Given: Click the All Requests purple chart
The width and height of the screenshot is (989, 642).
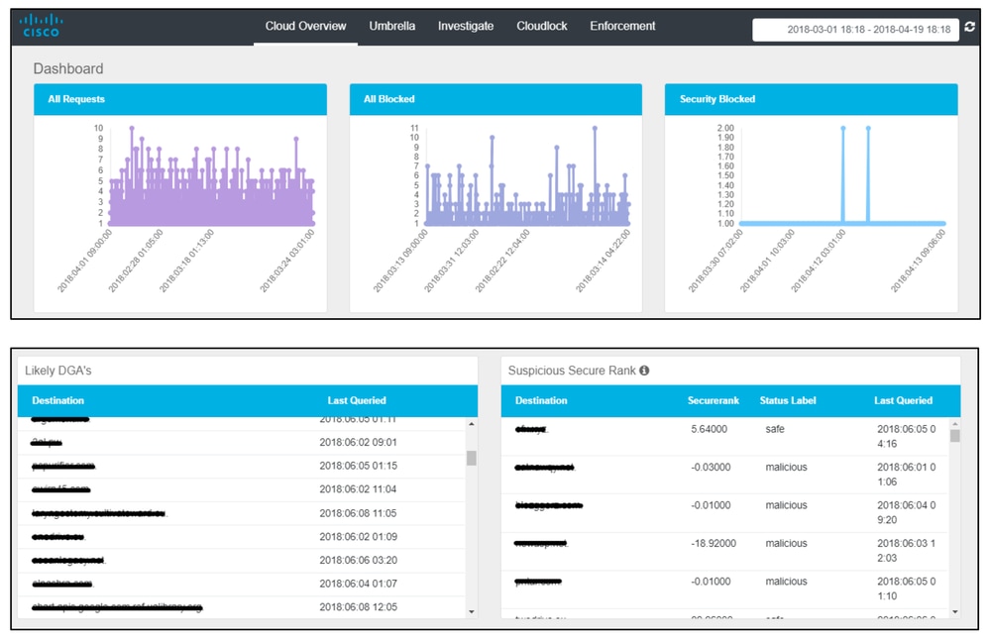Looking at the screenshot, I should [211, 176].
